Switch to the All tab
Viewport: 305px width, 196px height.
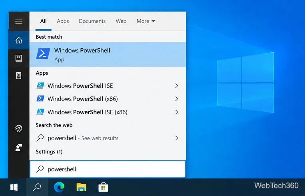pos(44,21)
